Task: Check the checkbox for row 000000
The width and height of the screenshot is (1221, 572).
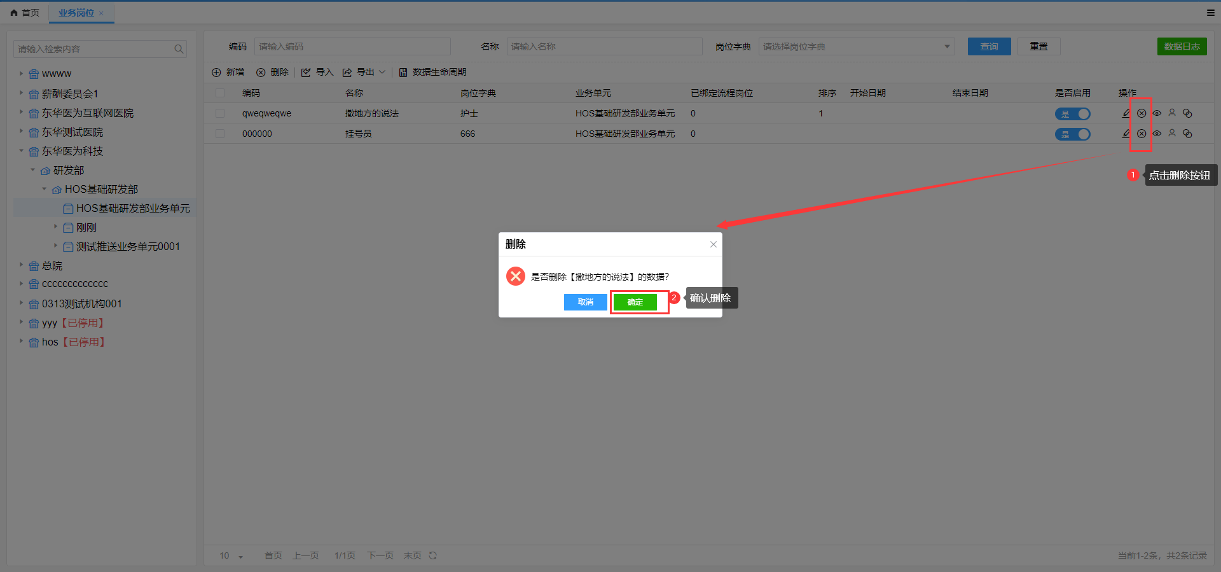Action: [220, 134]
